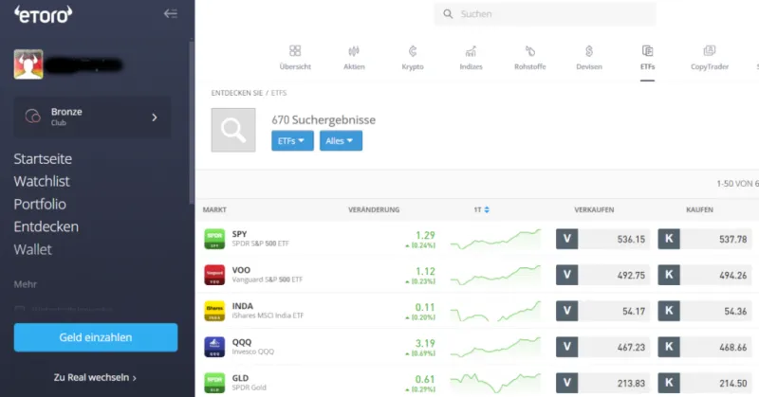Click the search magnifier icon

[448, 14]
